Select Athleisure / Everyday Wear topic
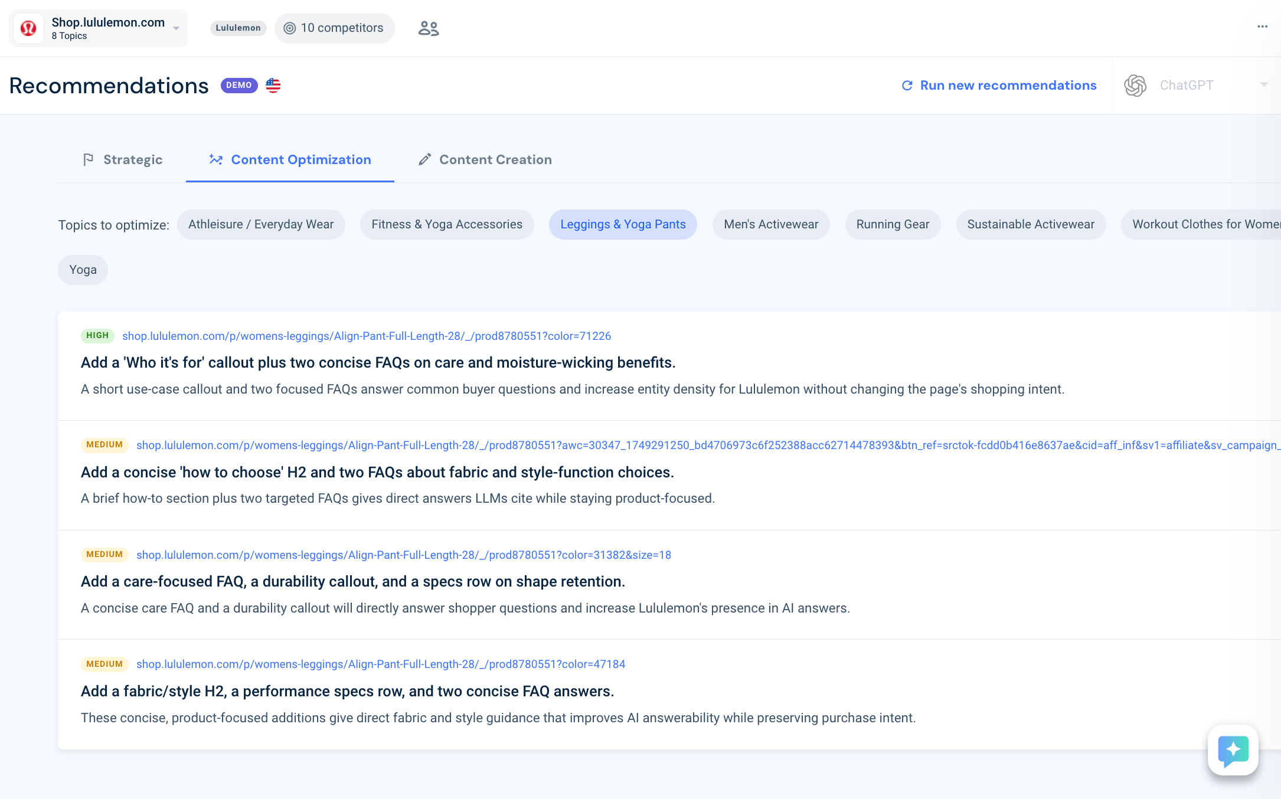The height and width of the screenshot is (799, 1281). (x=261, y=224)
